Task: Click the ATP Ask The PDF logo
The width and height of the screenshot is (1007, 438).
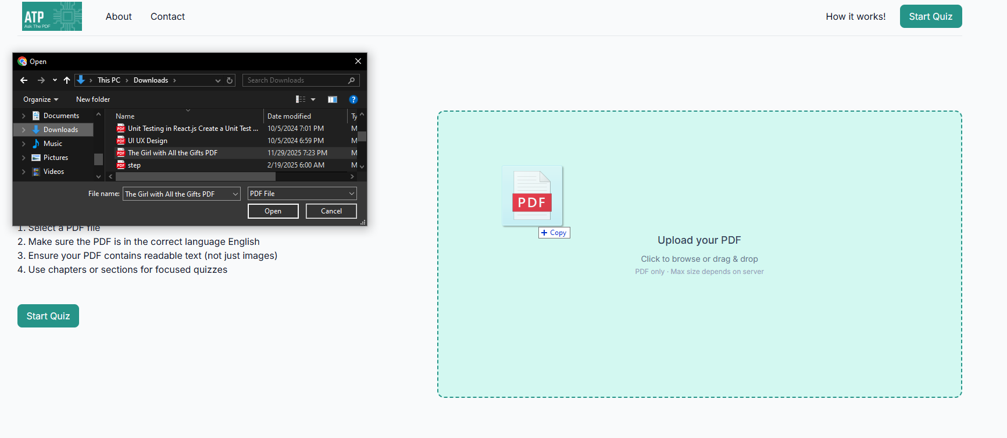Action: pos(52,16)
